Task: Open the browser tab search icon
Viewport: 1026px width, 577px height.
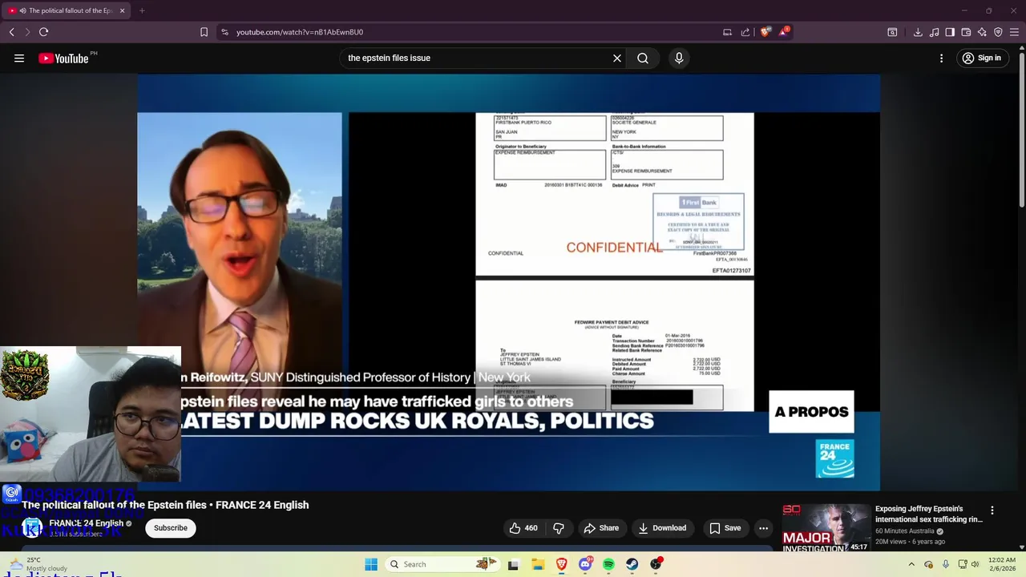Action: [892, 32]
